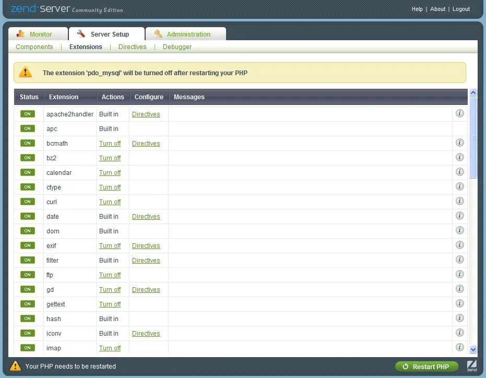
Task: Click footer warning icon beside restart message
Action: point(15,366)
